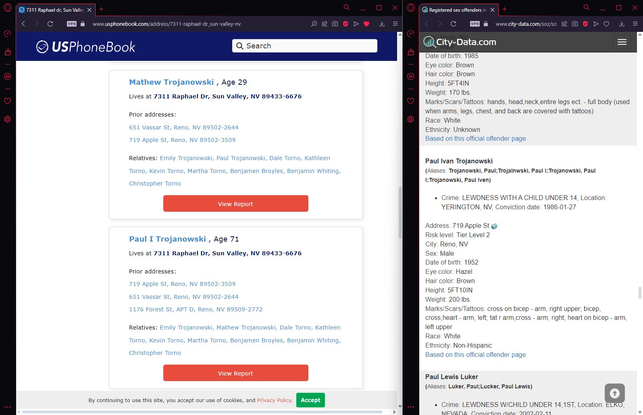643x415 pixels.
Task: Go back in the USPhoneBook window
Action: pyautogui.click(x=23, y=24)
